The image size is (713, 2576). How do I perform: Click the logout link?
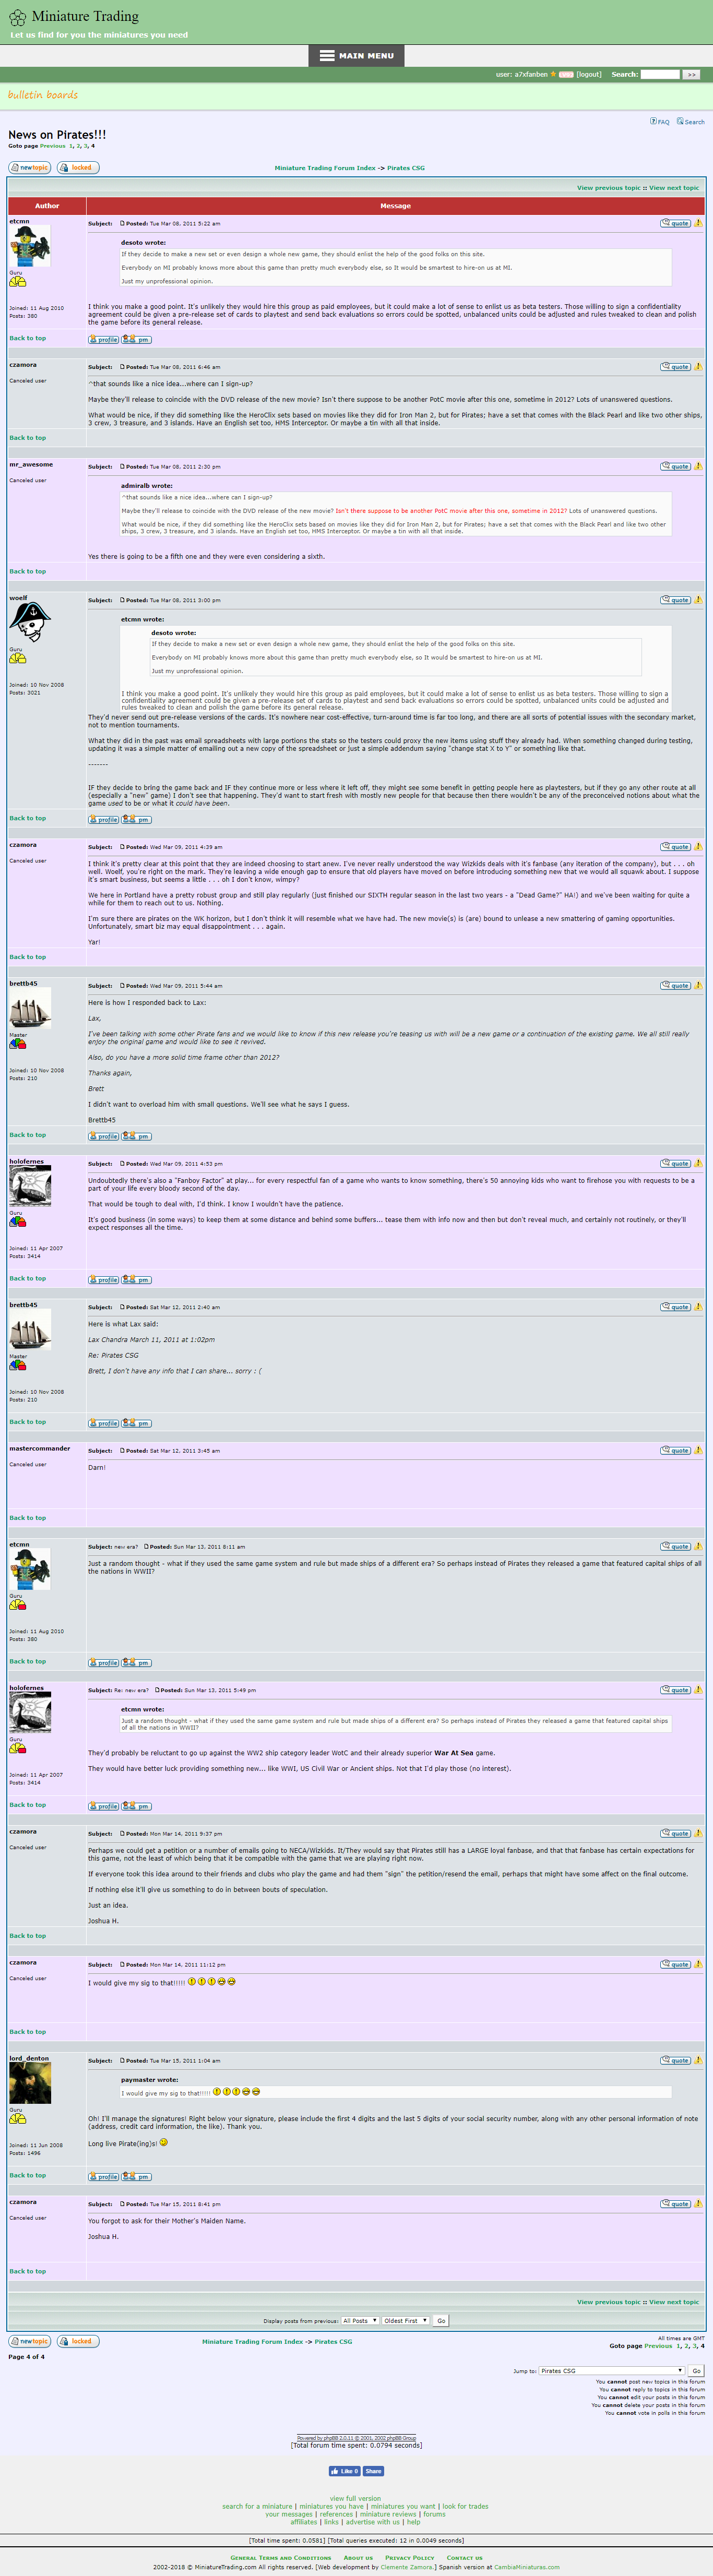click(589, 75)
